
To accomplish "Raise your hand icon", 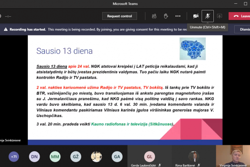I will (x=166, y=16).
